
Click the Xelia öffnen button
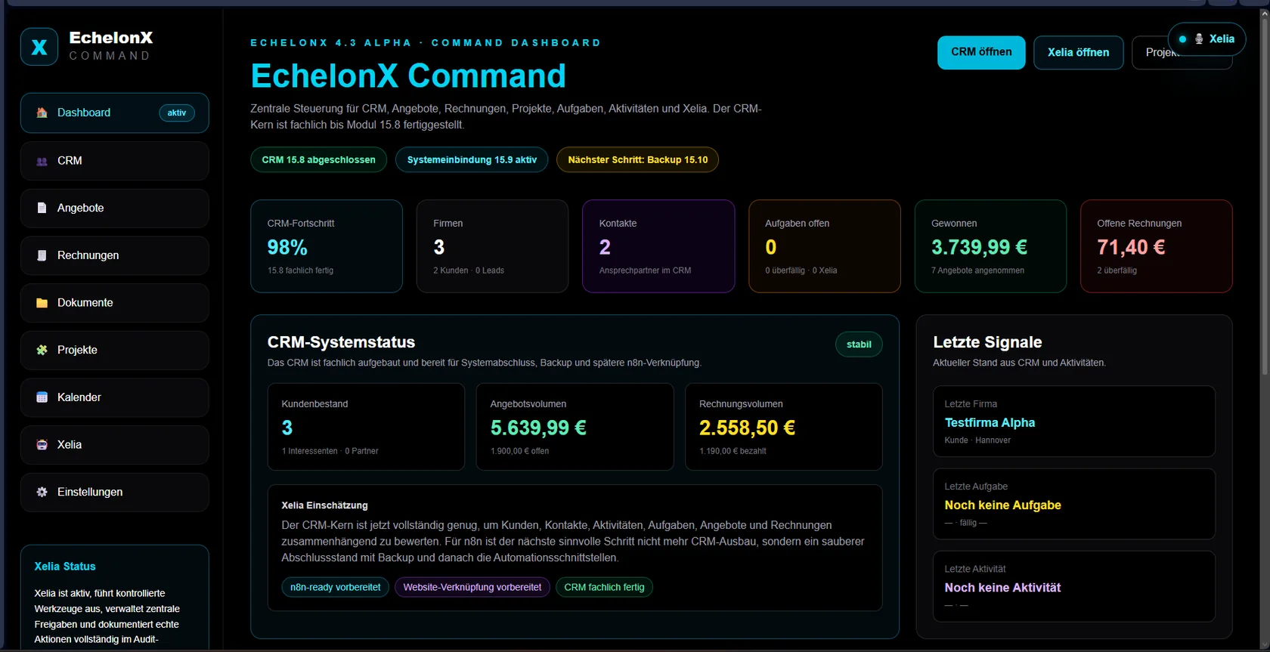tap(1078, 52)
